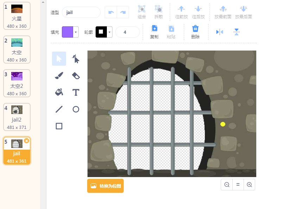Click the 粘贴 paste icon
This screenshot has width=284, height=209.
pos(171,28)
